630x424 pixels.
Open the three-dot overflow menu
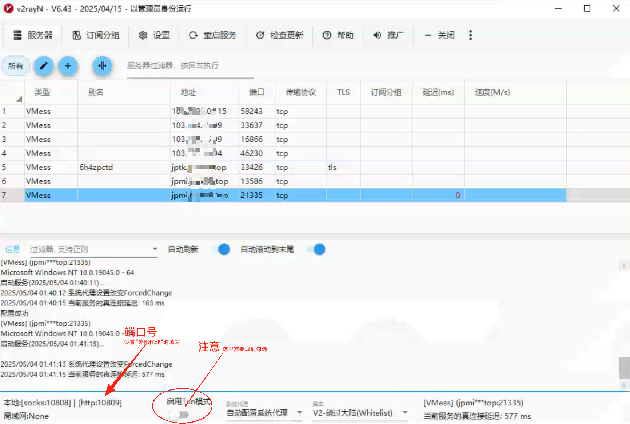[x=471, y=35]
